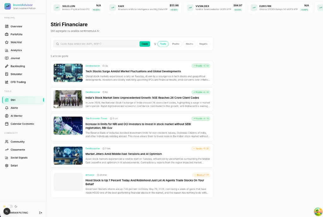This screenshot has height=217, width=323.
Task: Open AI Mentor brain icon
Action: tap(7, 116)
